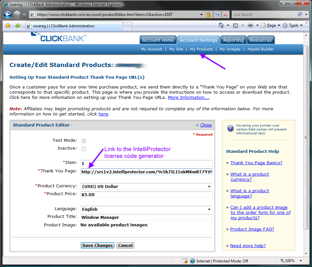This screenshot has width=312, height=267.
Task: Click the Cancel button
Action: click(x=125, y=245)
